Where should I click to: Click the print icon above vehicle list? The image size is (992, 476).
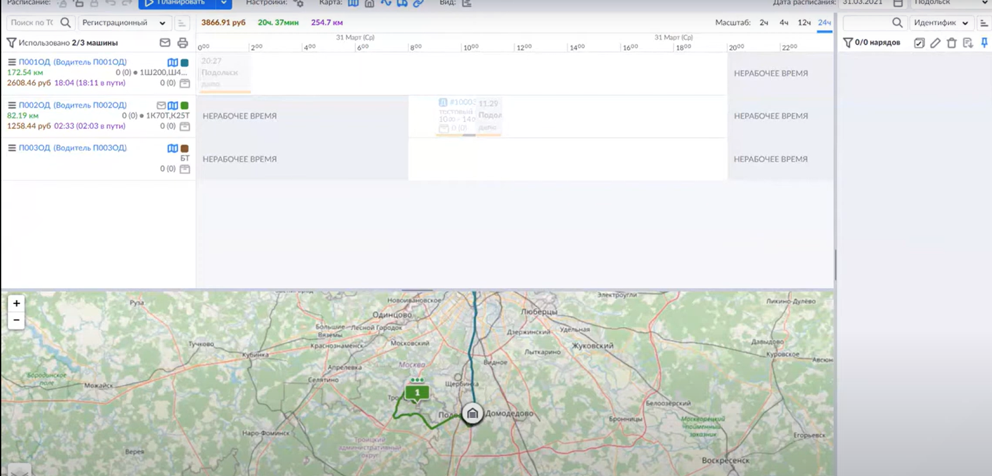183,43
